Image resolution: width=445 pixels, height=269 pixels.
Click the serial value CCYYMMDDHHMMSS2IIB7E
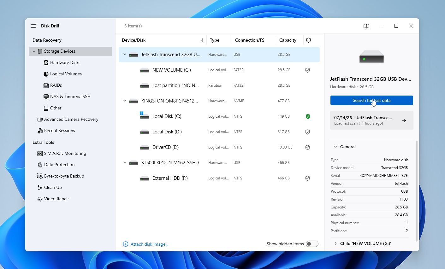point(384,176)
